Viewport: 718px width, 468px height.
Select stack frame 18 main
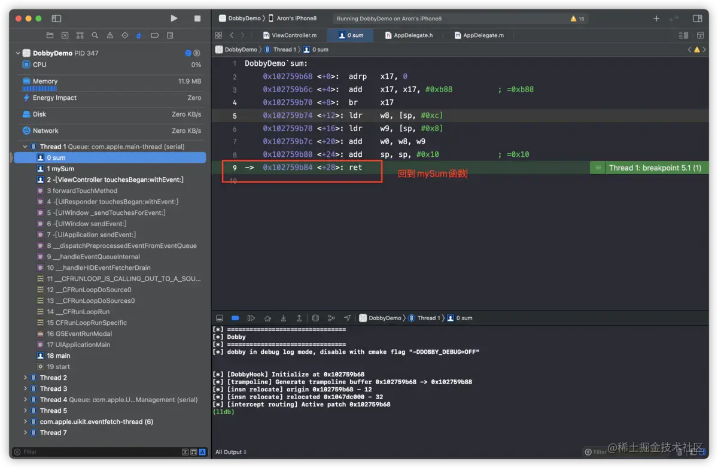click(111, 355)
